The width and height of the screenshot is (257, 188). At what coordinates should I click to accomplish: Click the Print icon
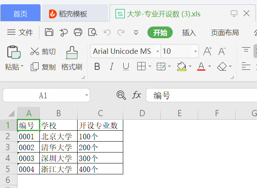point(78,32)
